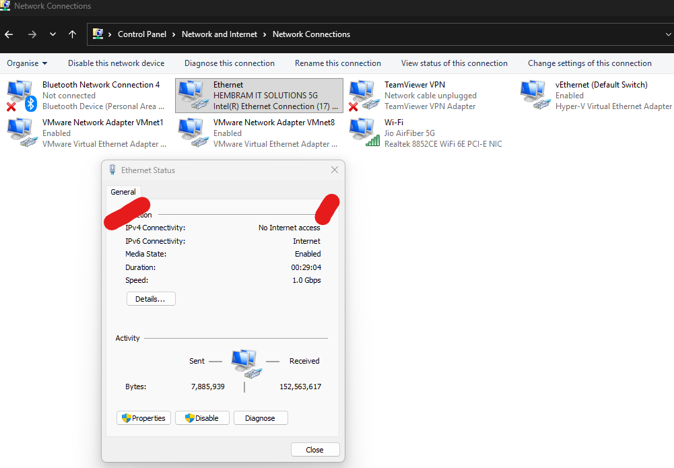Click Jio AirFiber 5G network name
The height and width of the screenshot is (468, 674).
click(x=409, y=133)
